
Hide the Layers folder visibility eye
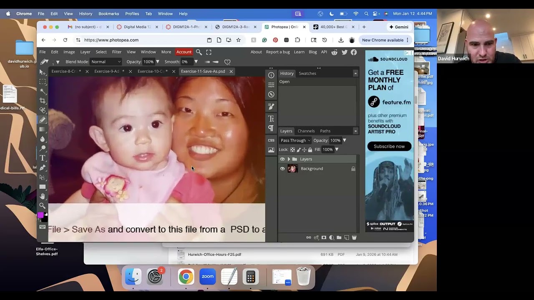tap(282, 159)
